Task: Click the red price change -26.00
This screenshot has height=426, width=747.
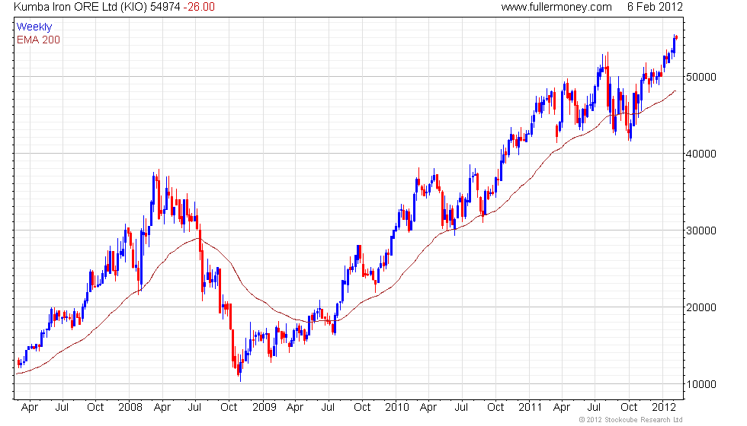Action: [x=199, y=7]
